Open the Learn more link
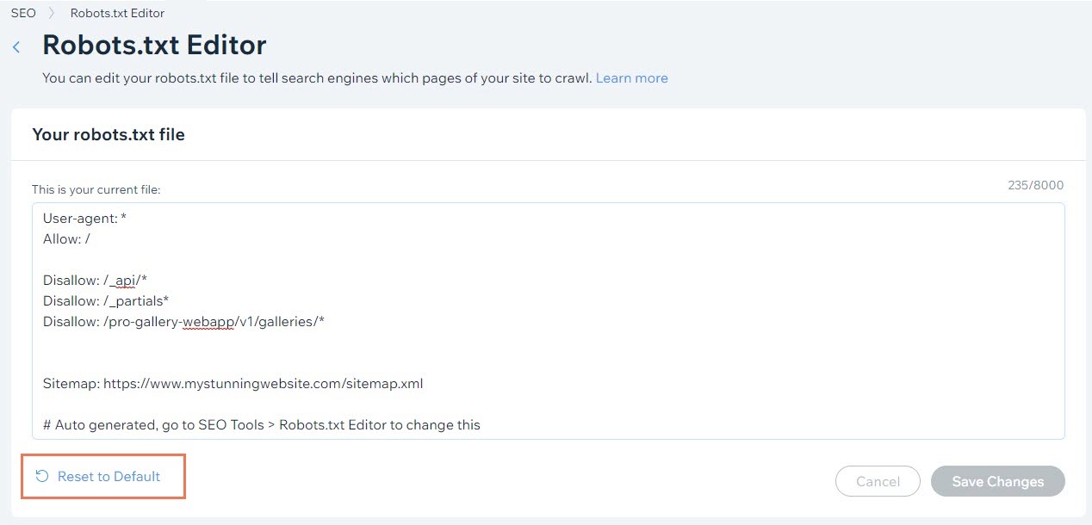 631,78
